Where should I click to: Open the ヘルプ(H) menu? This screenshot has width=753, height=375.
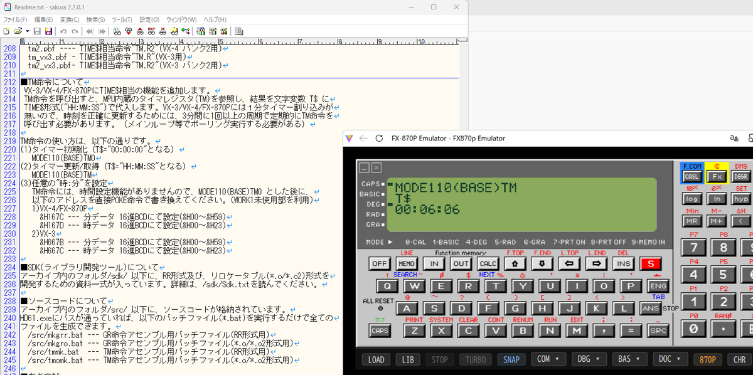(215, 19)
